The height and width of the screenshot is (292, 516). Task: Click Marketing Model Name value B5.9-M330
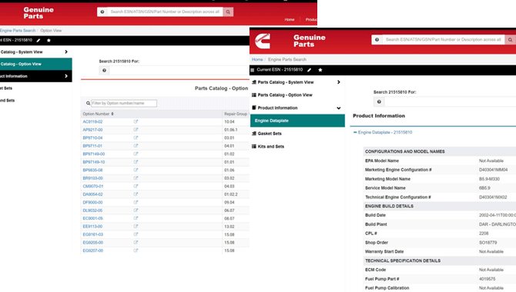coord(489,179)
